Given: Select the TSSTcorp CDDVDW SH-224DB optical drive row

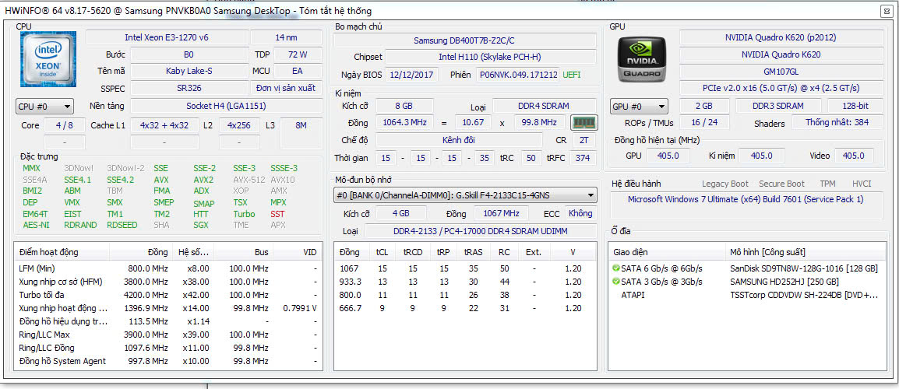Looking at the screenshot, I should 746,295.
